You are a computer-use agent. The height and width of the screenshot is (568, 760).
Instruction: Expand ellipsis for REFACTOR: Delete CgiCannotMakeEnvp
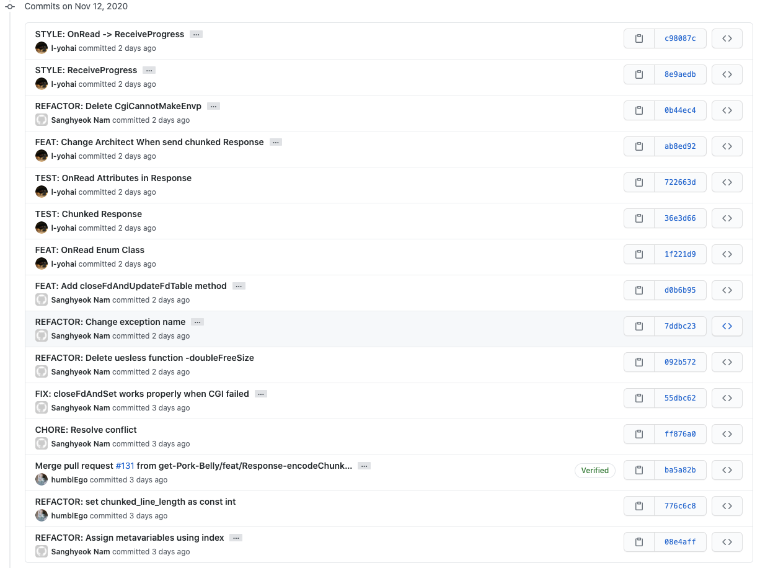coord(213,107)
